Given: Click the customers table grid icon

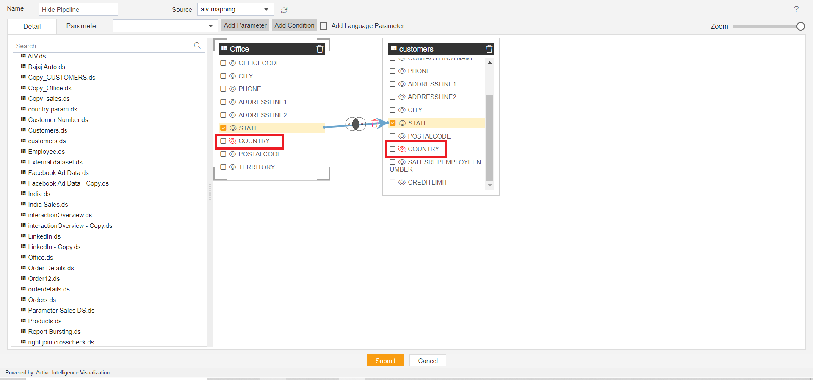Looking at the screenshot, I should click(394, 49).
